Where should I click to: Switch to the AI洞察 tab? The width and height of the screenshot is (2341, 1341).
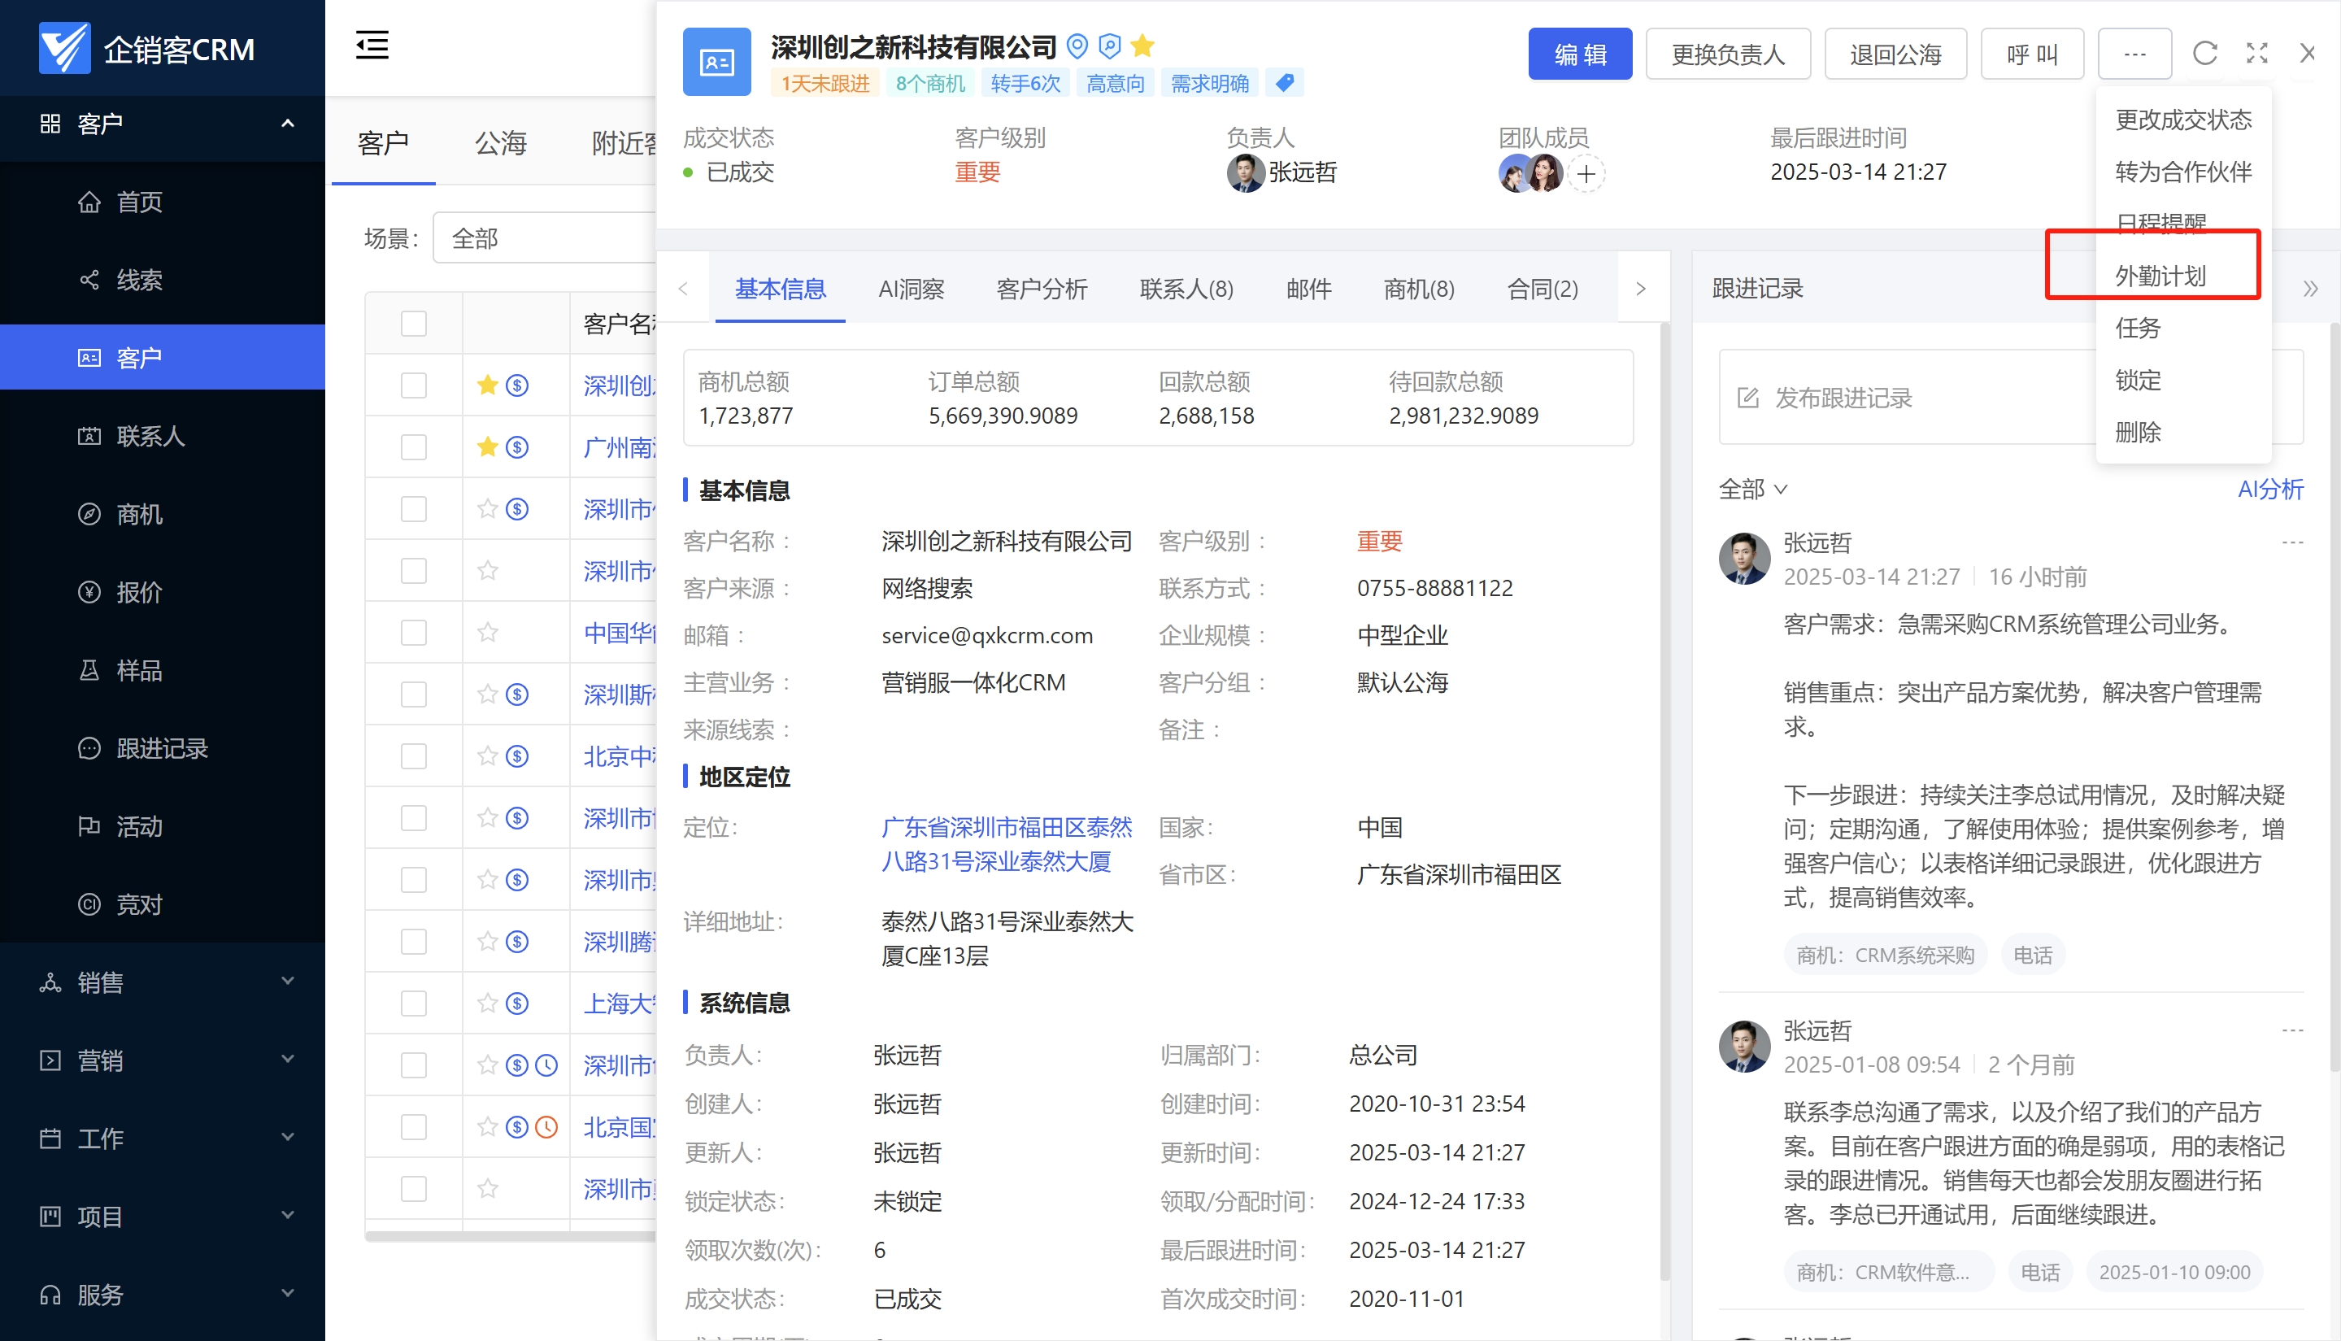click(x=911, y=290)
